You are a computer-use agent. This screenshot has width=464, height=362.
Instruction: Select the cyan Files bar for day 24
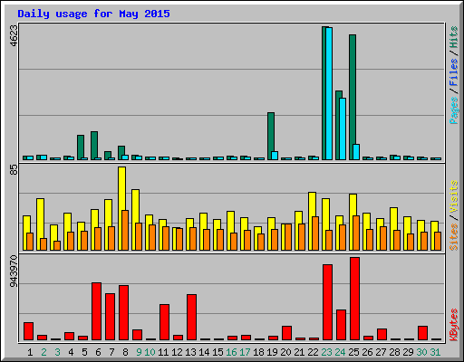tap(343, 129)
